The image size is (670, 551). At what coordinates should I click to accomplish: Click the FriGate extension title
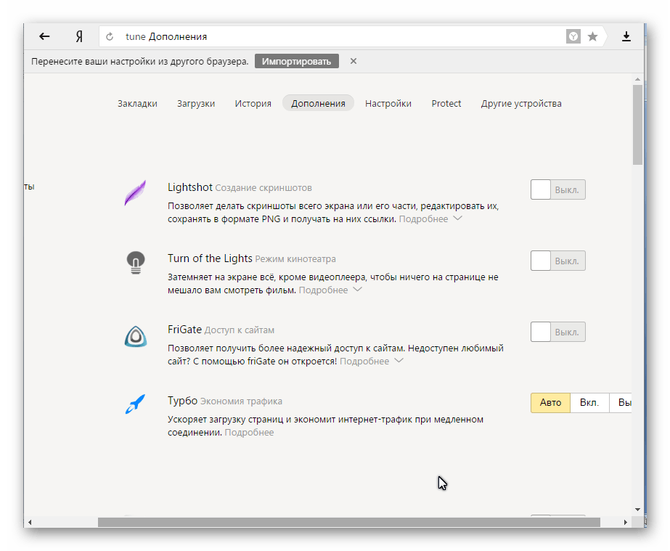tap(184, 330)
